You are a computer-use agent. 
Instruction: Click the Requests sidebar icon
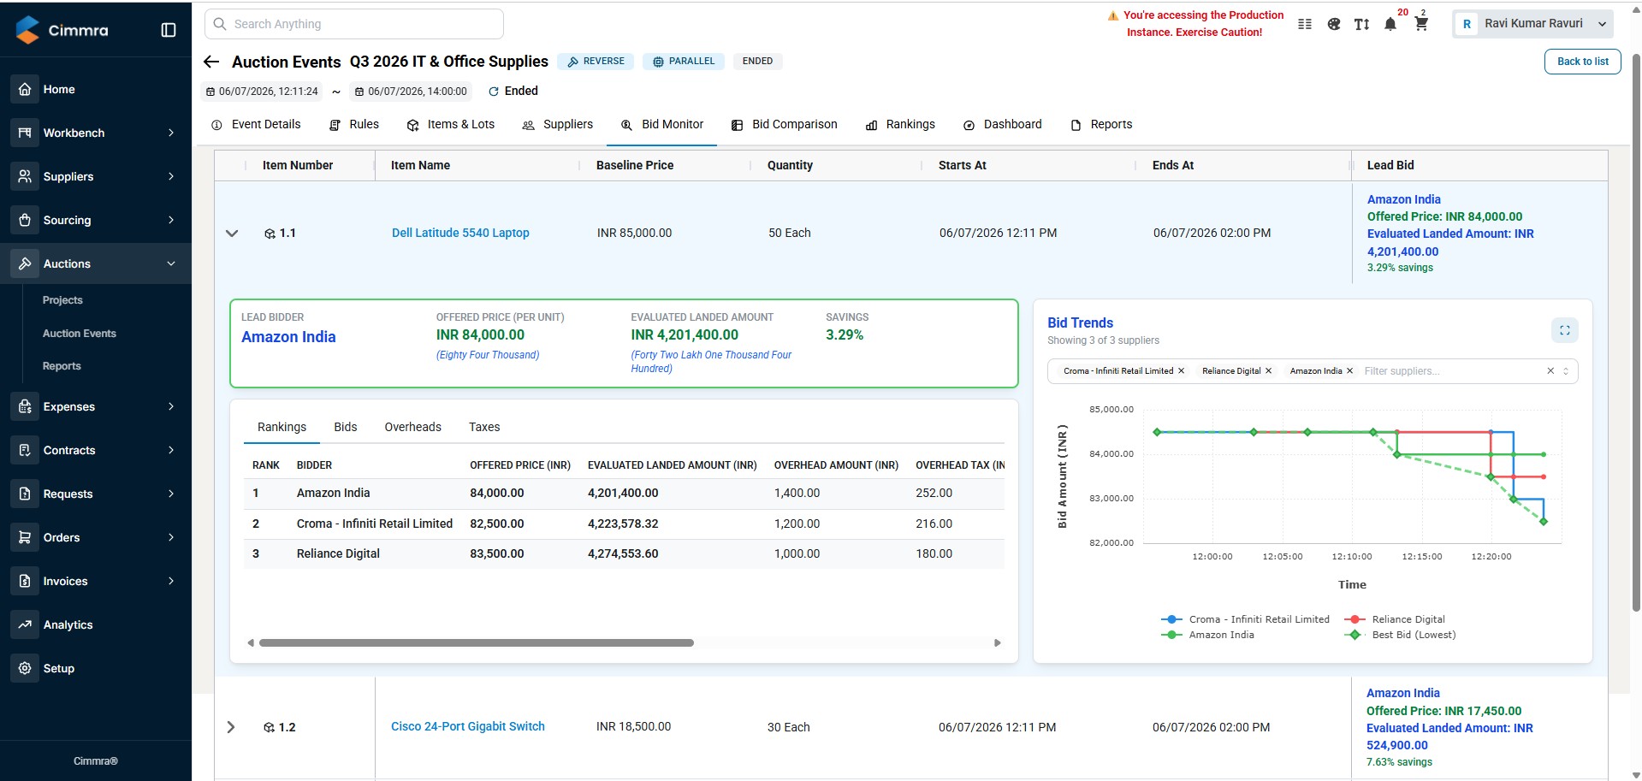25,494
